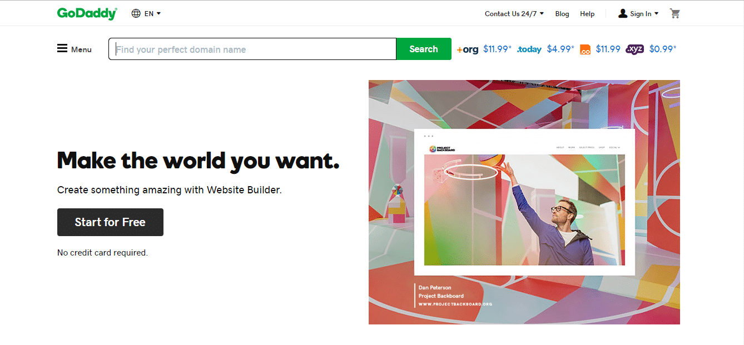Image resolution: width=744 pixels, height=345 pixels.
Task: Click the .org $11.99 price link
Action: [x=497, y=49]
